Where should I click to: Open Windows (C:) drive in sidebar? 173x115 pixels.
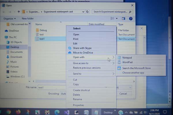pos(17,77)
